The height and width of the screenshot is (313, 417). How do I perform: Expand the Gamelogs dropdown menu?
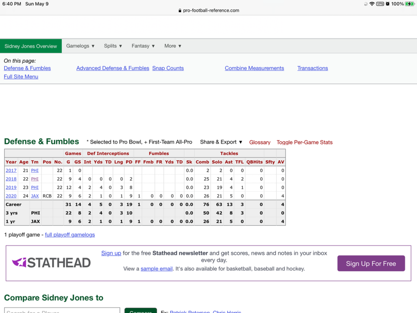pos(80,46)
